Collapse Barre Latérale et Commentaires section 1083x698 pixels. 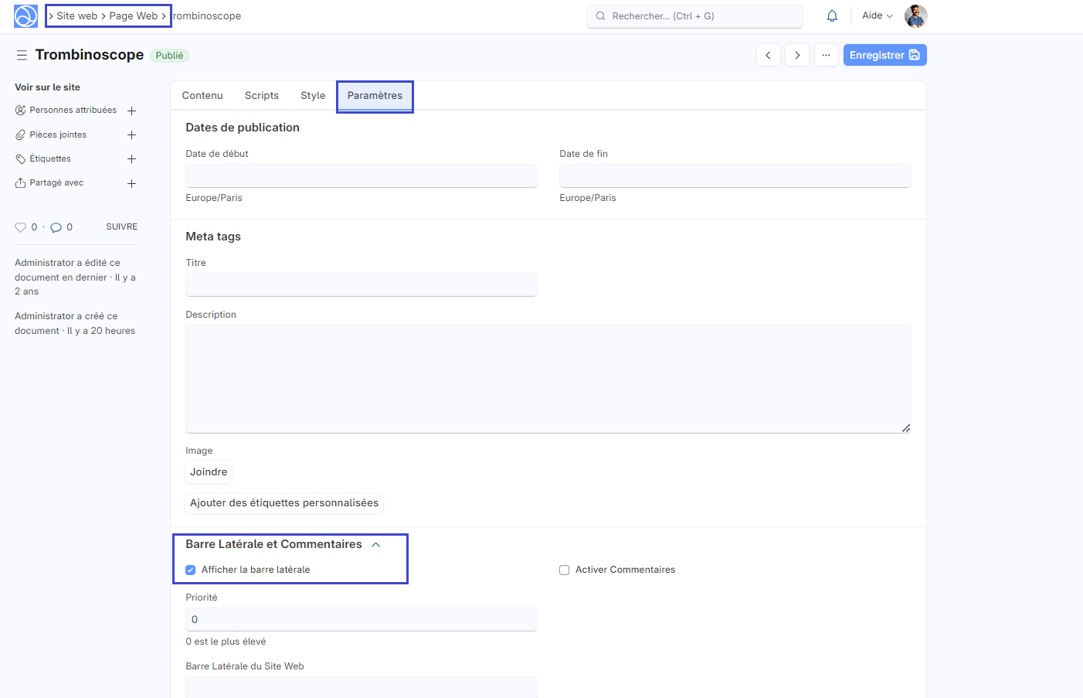(x=376, y=544)
